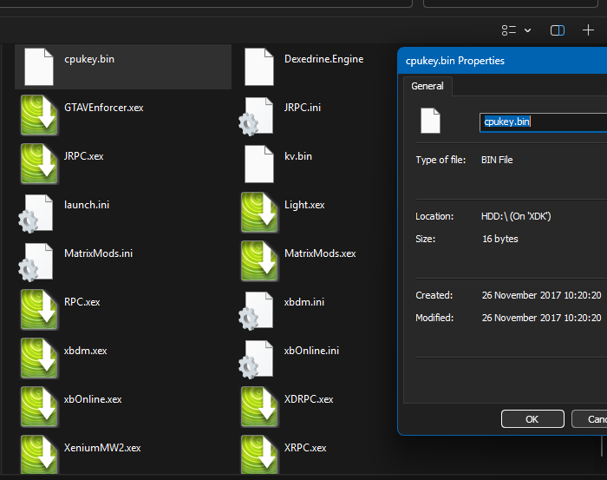Click the Dexedrine.Engine file name
The height and width of the screenshot is (480, 607).
324,59
